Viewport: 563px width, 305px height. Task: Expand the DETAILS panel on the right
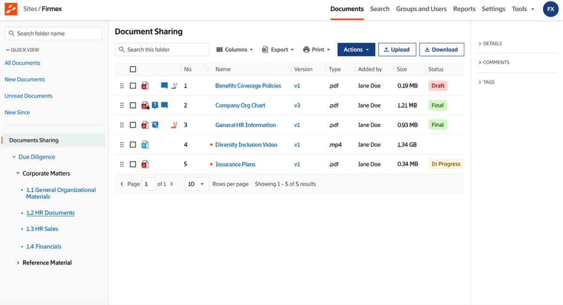(493, 43)
